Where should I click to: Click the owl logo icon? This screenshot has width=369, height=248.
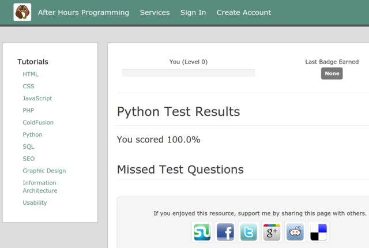coord(22,12)
